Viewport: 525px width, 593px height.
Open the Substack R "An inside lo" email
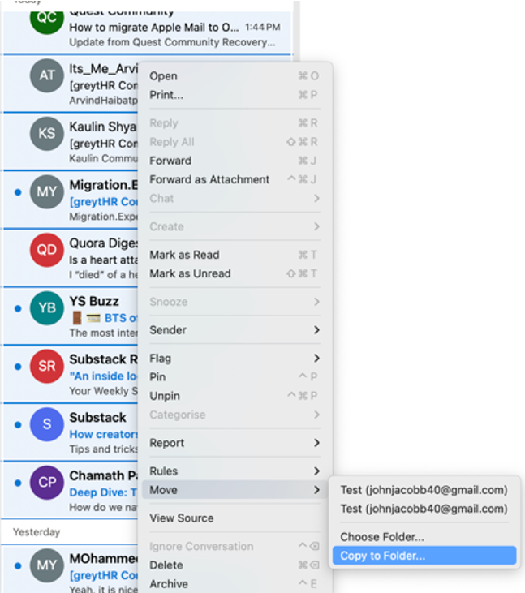point(71,374)
